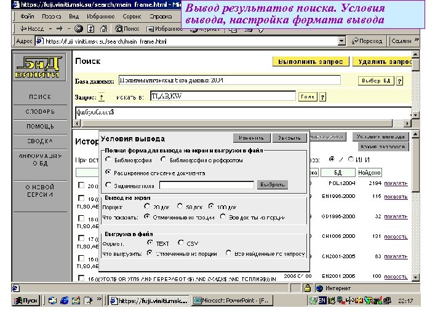This screenshot has width=443, height=332.
Task: Go to the Home page icon
Action: coord(103,28)
